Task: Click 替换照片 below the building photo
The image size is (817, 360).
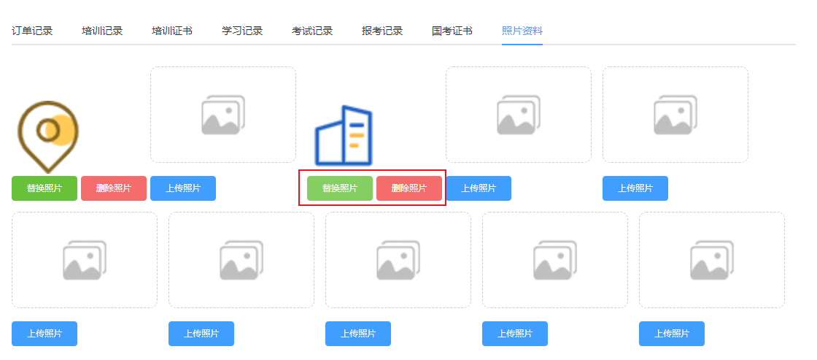Action: point(339,188)
